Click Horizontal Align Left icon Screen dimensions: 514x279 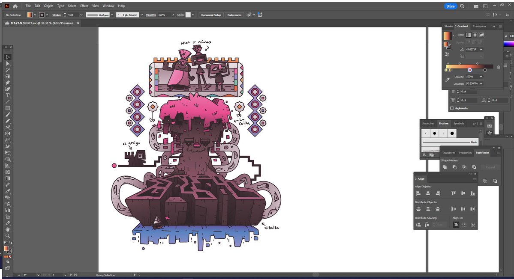click(418, 193)
